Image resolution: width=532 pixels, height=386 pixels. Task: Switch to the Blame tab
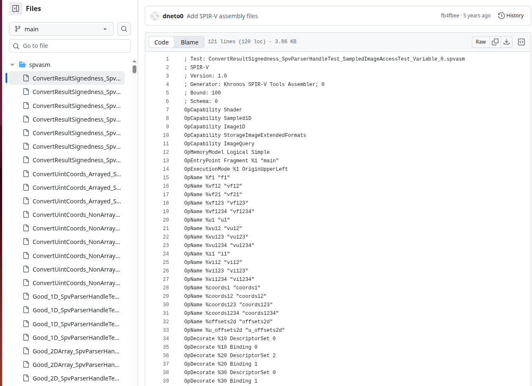(x=190, y=42)
